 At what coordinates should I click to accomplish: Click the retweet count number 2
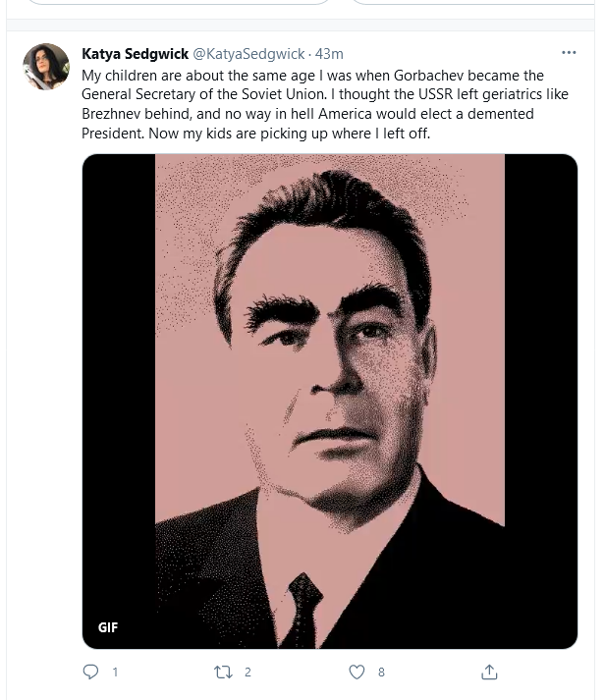click(247, 673)
